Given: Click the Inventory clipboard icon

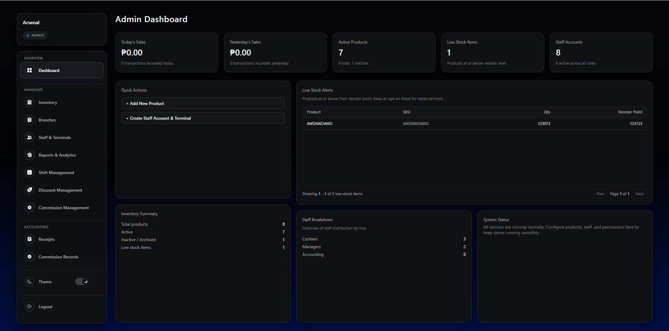Looking at the screenshot, I should click(x=30, y=102).
